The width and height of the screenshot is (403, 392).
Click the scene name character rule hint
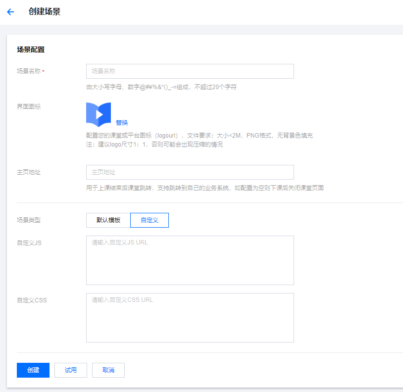click(161, 87)
